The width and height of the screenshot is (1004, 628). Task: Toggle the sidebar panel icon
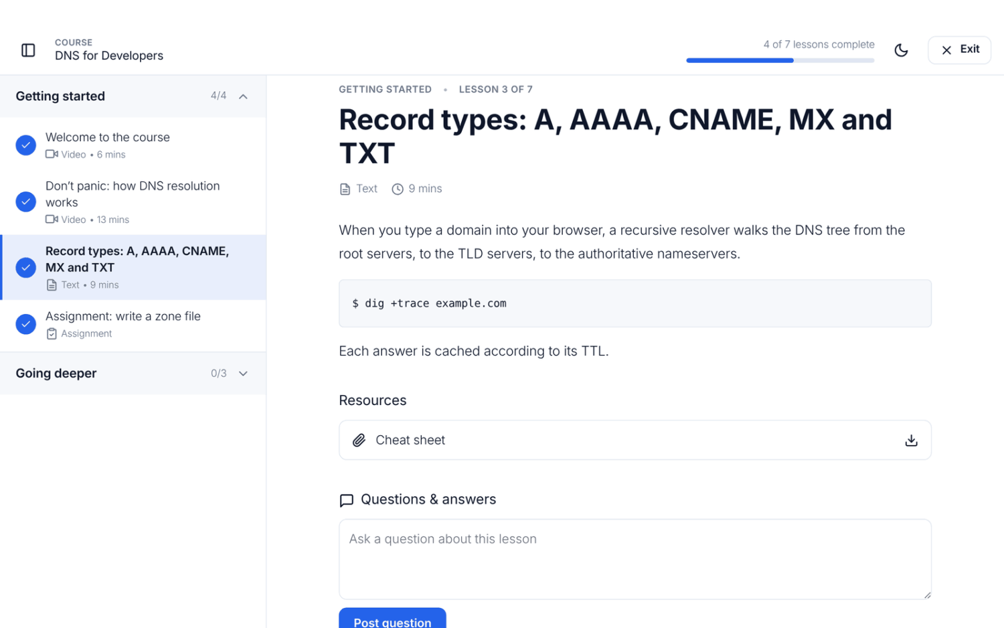pos(28,50)
